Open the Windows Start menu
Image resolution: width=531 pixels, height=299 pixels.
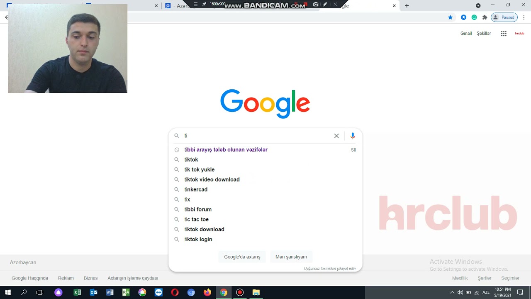pyautogui.click(x=8, y=292)
